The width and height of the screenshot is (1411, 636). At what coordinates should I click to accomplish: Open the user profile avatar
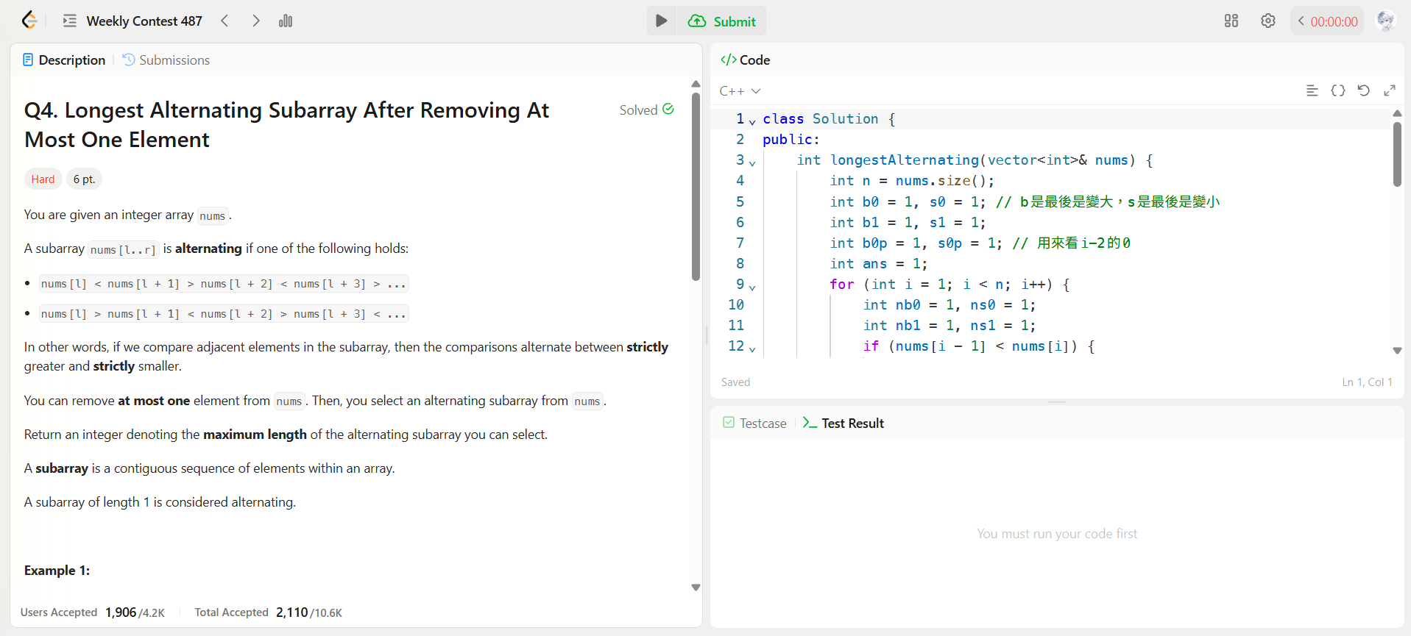coord(1385,21)
